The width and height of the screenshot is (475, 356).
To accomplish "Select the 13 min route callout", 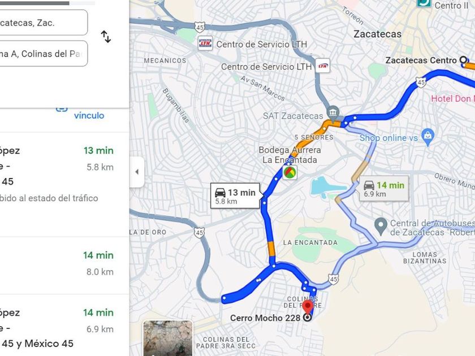I will pos(236,196).
